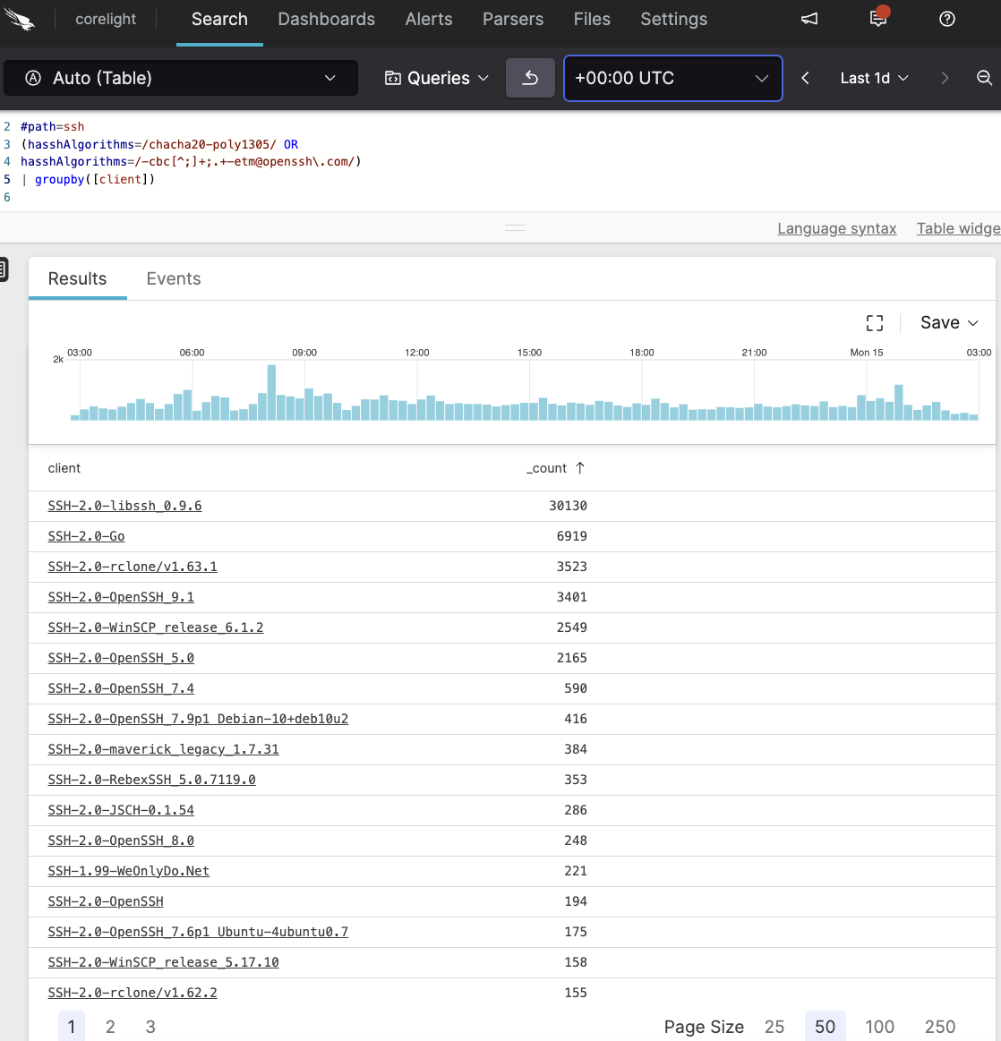The height and width of the screenshot is (1041, 1001).
Task: Select the SSH-2.0-Go client link
Action: pyautogui.click(x=86, y=535)
